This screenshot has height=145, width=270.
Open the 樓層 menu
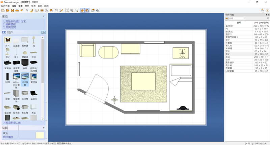tap(21, 6)
